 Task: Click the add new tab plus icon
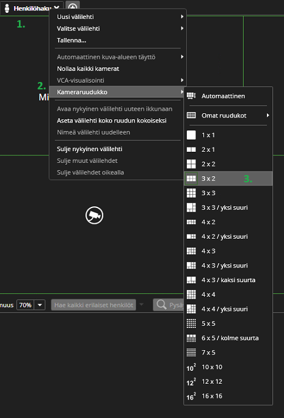click(x=73, y=6)
